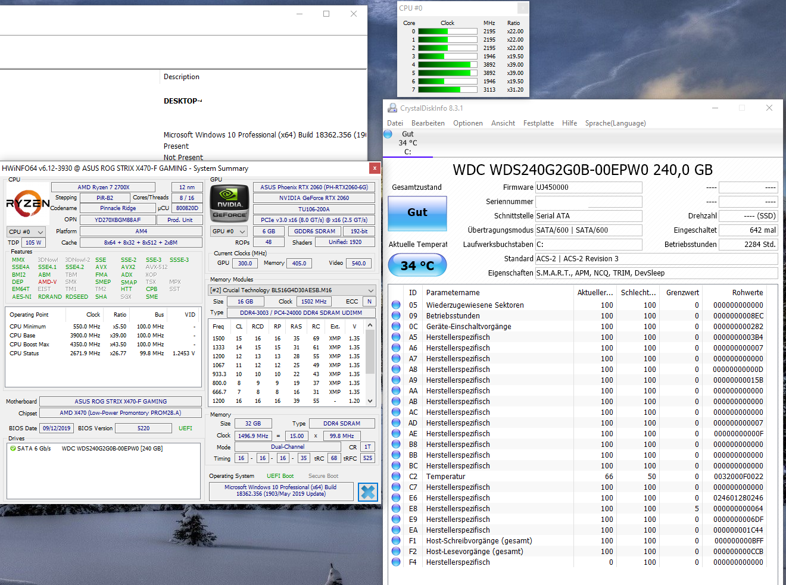Click the Betriebsstunden 2284 Std. field

(x=748, y=245)
